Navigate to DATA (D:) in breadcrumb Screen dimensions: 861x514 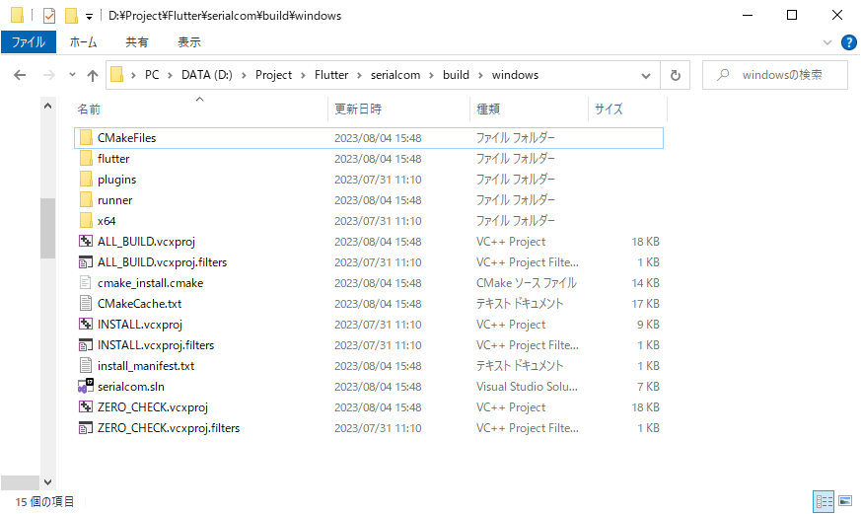coord(207,75)
